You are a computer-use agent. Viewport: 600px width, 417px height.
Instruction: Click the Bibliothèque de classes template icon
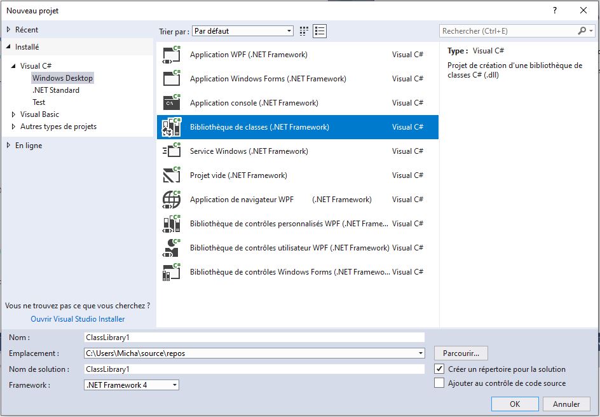coord(172,127)
